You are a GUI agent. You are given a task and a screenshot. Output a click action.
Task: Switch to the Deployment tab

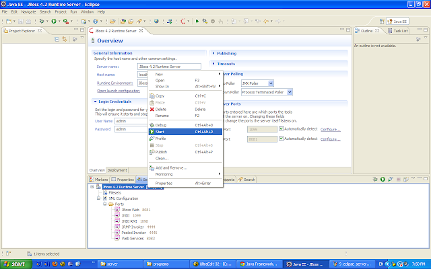pos(117,170)
